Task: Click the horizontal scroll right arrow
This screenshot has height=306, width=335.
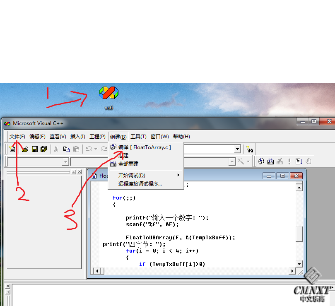Action: tap(292, 271)
